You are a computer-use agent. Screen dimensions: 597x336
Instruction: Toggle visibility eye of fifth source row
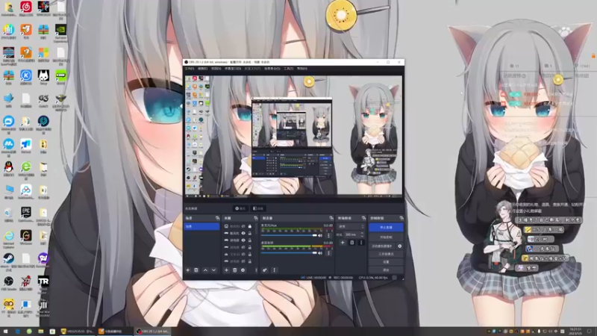click(x=243, y=254)
